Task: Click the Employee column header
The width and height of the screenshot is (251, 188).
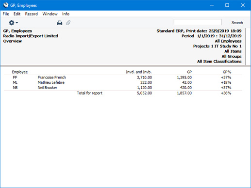Action: tap(20, 72)
